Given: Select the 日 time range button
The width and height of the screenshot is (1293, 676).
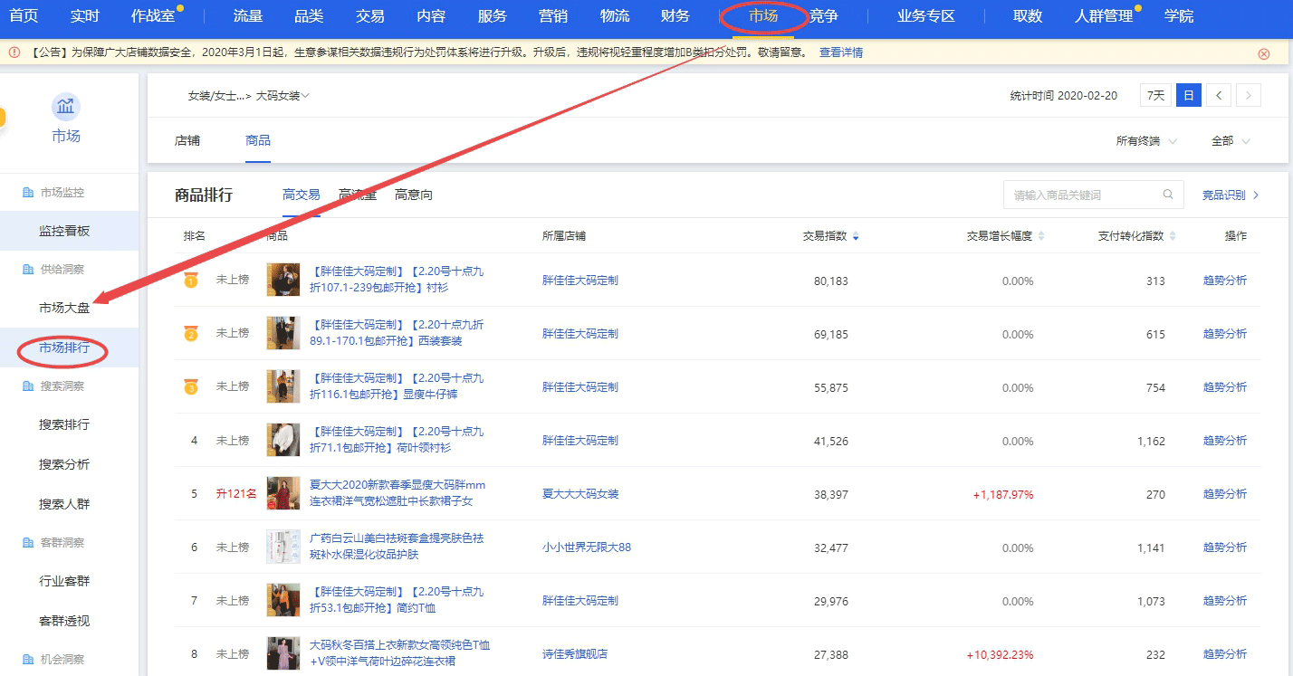Looking at the screenshot, I should pyautogui.click(x=1188, y=96).
